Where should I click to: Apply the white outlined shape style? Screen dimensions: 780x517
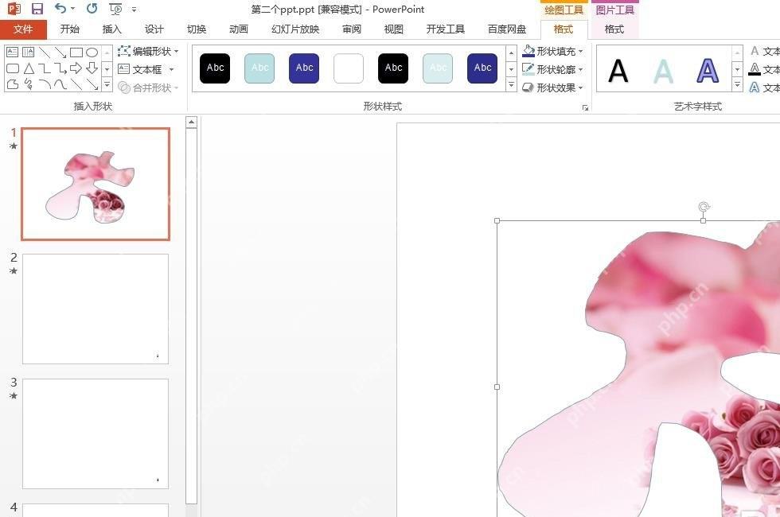349,68
